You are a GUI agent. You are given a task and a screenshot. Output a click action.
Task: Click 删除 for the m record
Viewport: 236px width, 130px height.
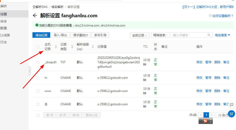(x=217, y=77)
